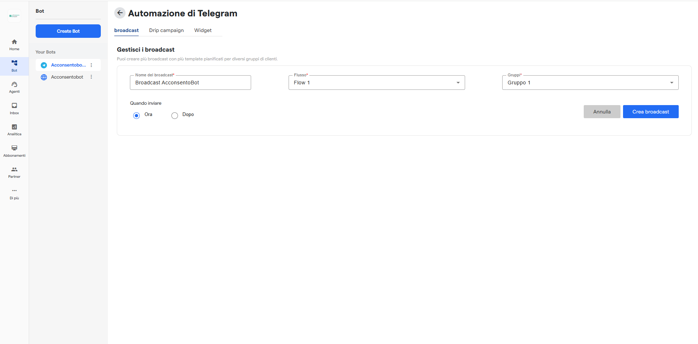
Task: Open the Analitica chart icon
Action: tap(14, 127)
